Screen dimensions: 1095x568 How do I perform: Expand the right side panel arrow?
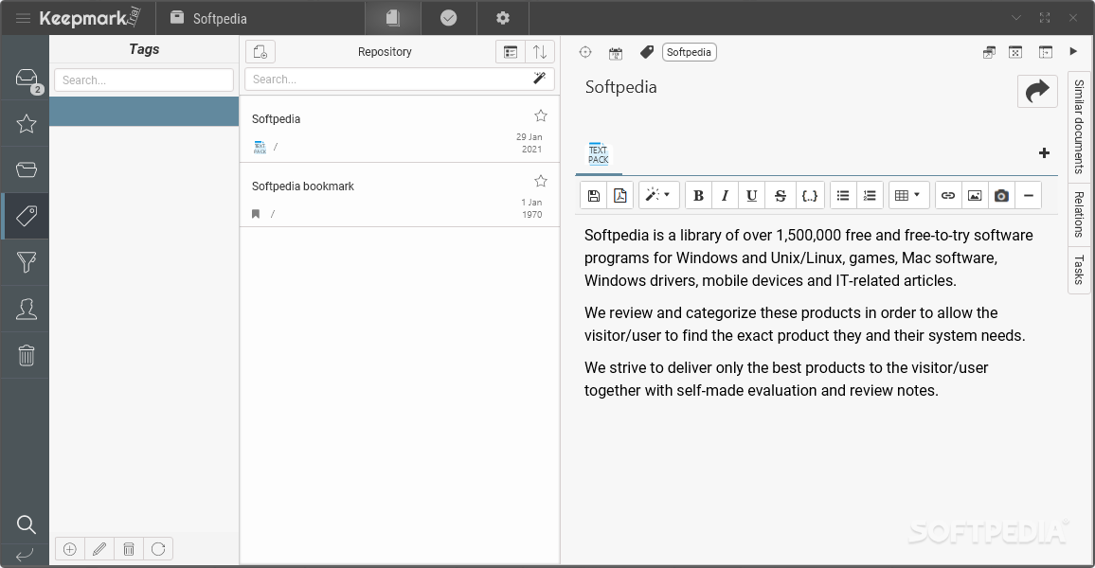[x=1073, y=52]
